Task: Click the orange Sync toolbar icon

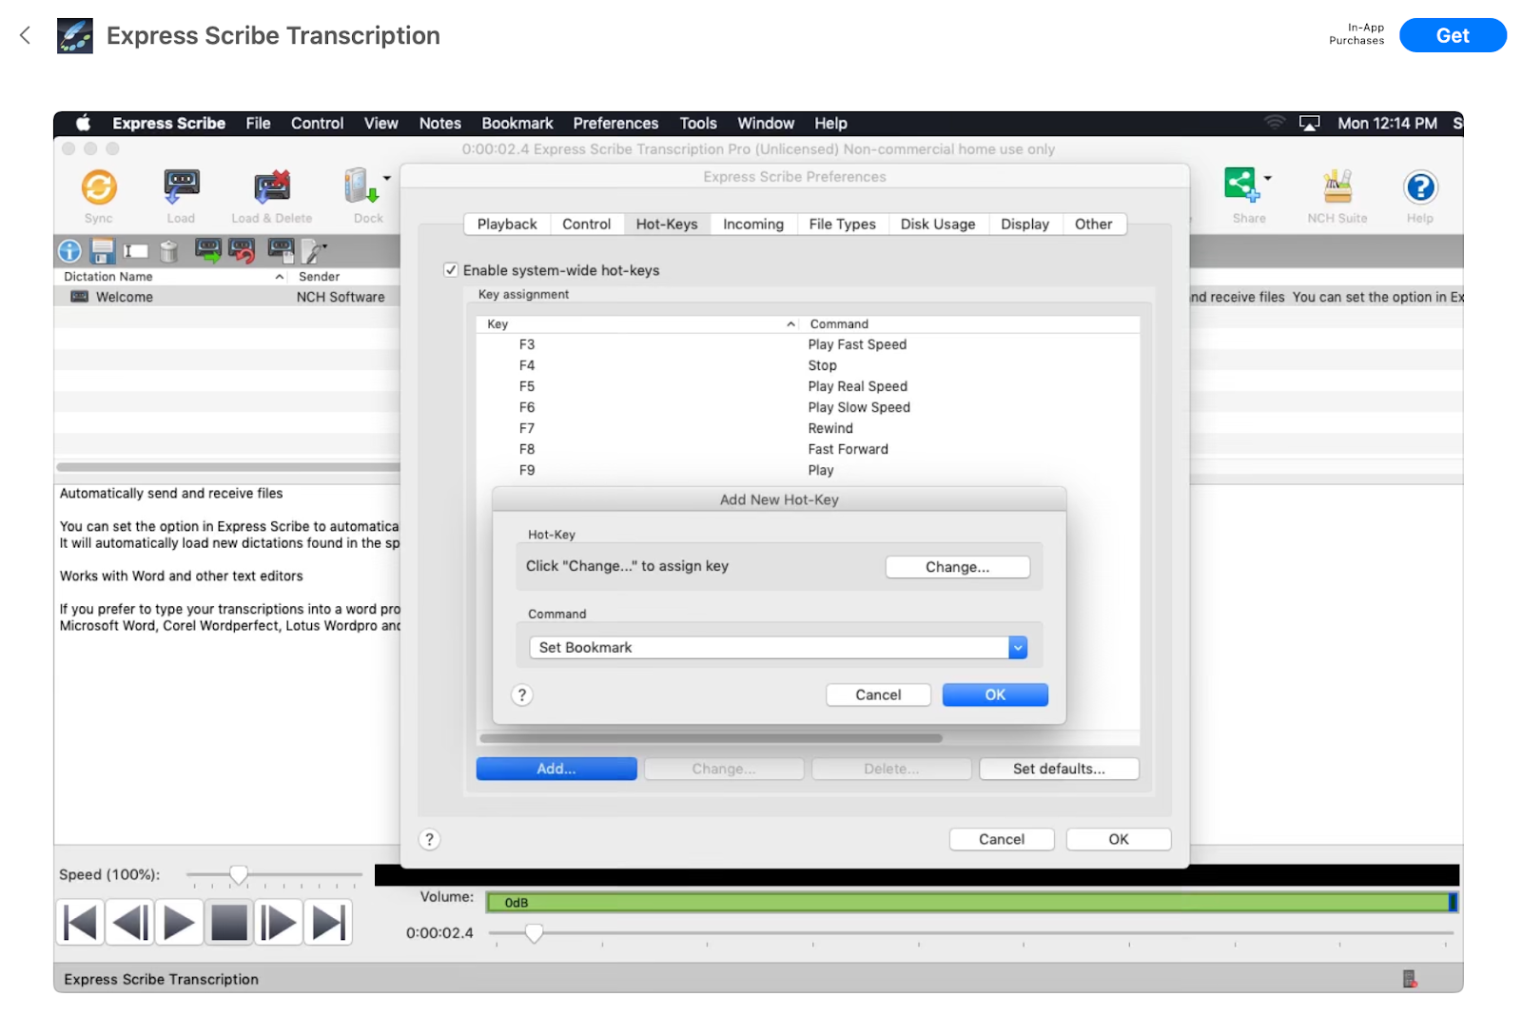Action: click(99, 187)
